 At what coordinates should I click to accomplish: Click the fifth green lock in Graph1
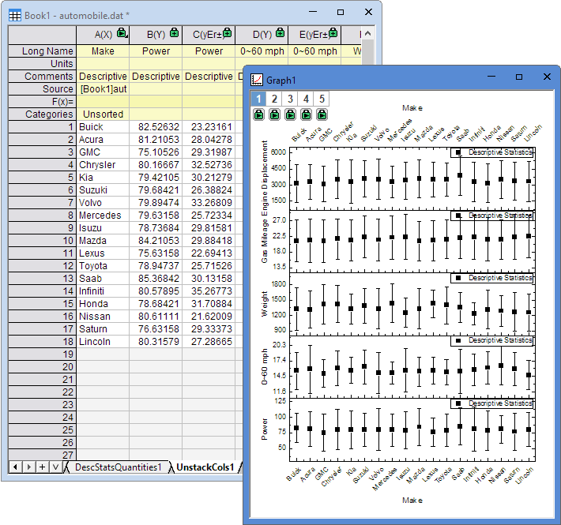pyautogui.click(x=322, y=114)
